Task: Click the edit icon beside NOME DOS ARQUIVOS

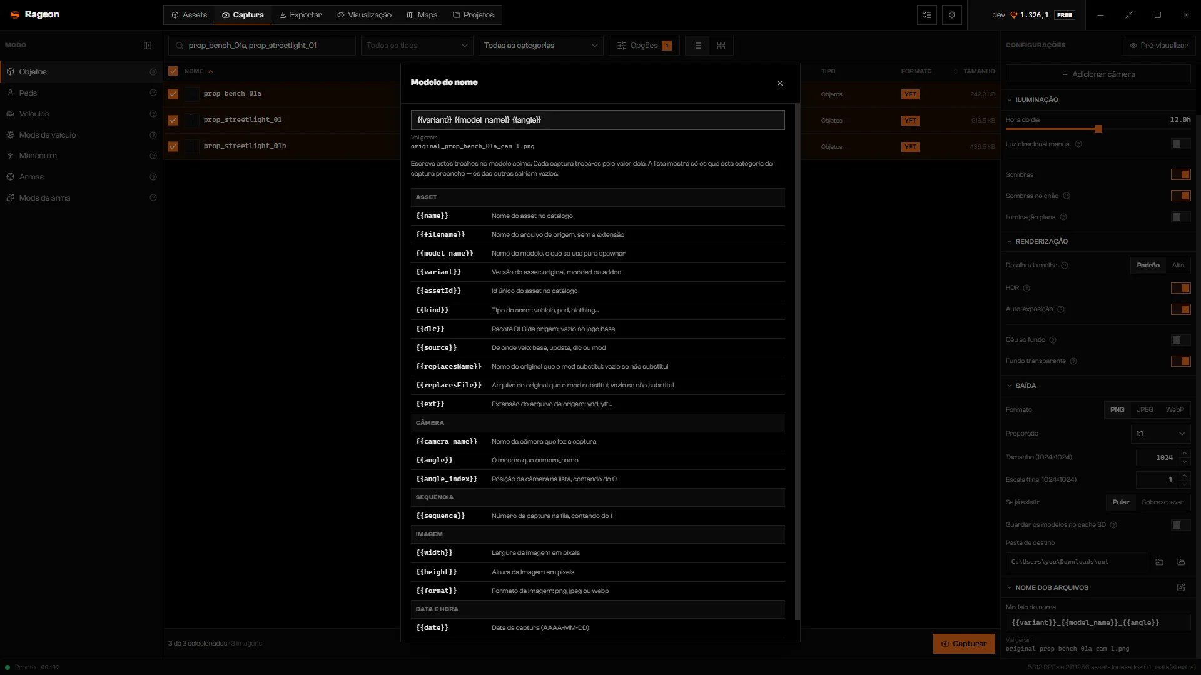Action: tap(1181, 587)
